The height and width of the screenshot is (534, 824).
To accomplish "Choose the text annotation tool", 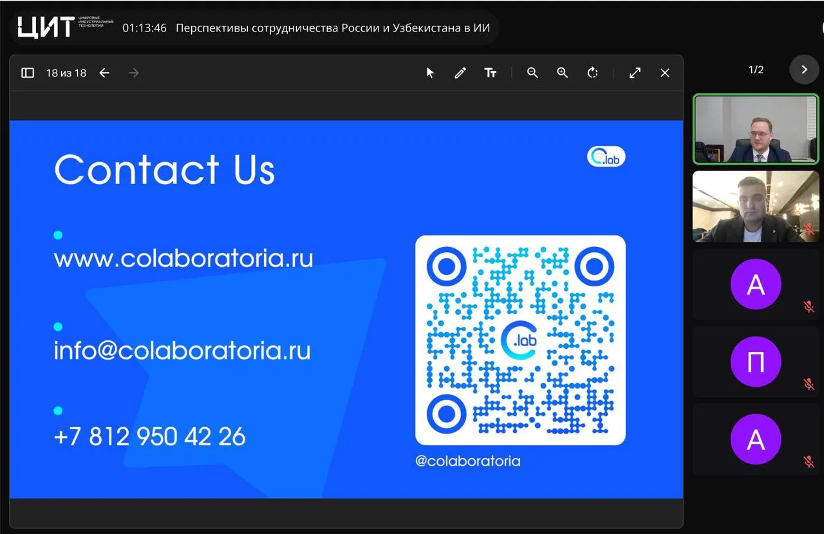I will coord(490,73).
